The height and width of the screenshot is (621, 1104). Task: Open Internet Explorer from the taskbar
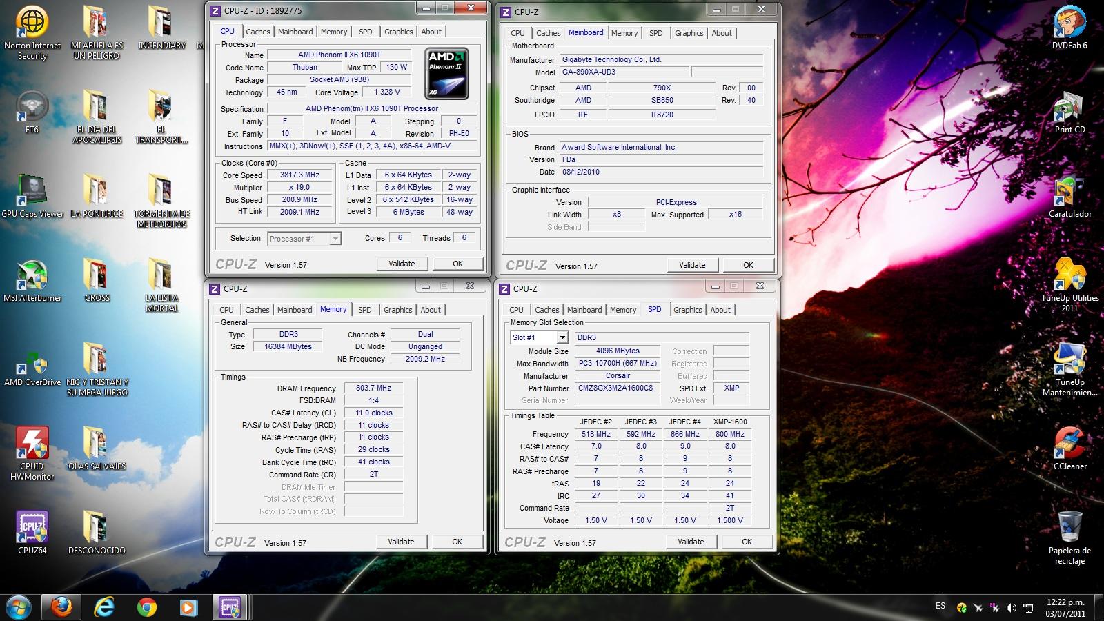104,607
